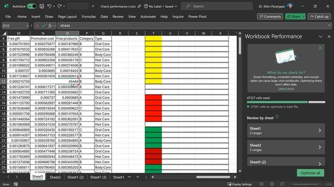Click the save workbook icon in title bar
This screenshot has height=187, width=334.
point(42,6)
